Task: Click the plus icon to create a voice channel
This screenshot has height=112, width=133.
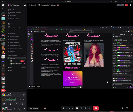Action: click(25, 55)
